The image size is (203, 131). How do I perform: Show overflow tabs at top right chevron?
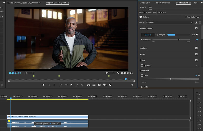click(202, 3)
